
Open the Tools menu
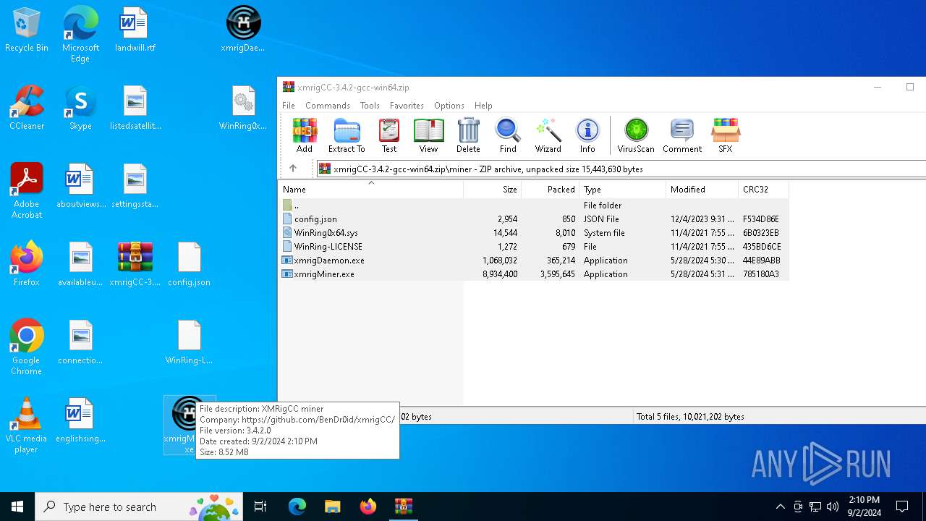click(370, 106)
